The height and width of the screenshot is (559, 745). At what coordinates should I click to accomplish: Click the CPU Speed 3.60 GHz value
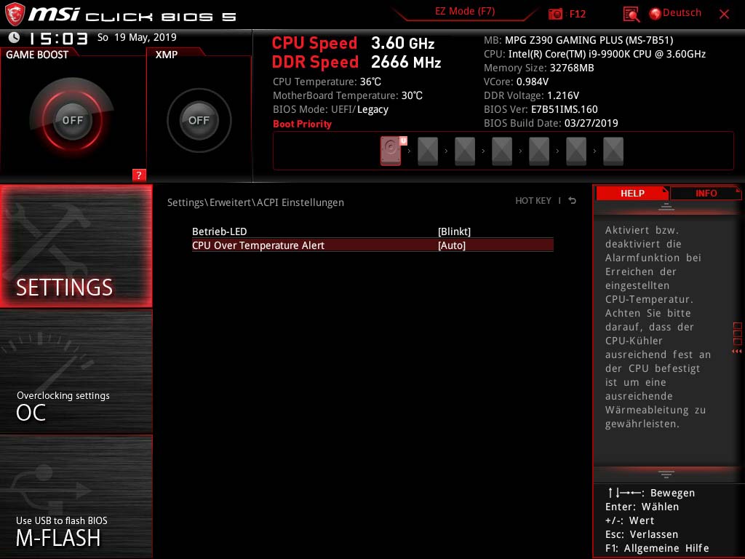coord(403,43)
